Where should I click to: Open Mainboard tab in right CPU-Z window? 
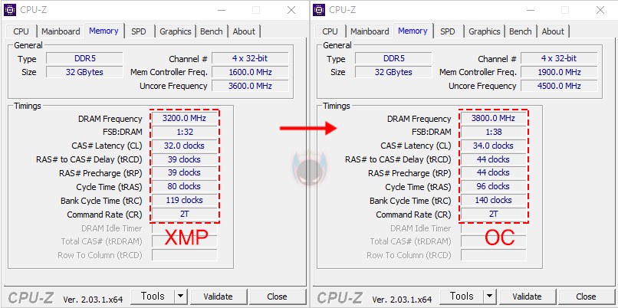tap(370, 31)
